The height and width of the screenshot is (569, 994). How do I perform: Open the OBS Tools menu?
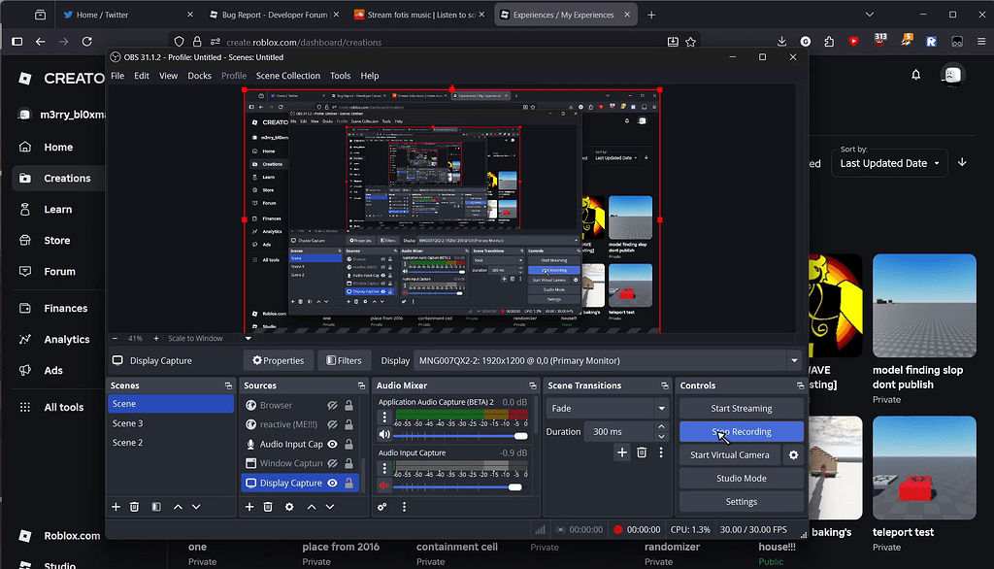tap(340, 76)
